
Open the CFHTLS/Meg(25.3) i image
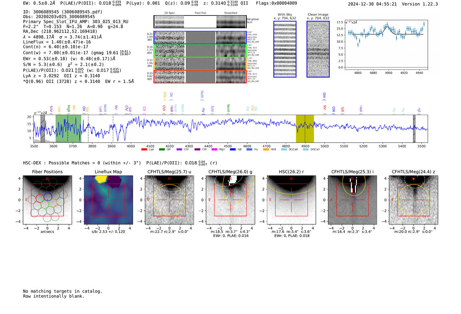[352, 200]
